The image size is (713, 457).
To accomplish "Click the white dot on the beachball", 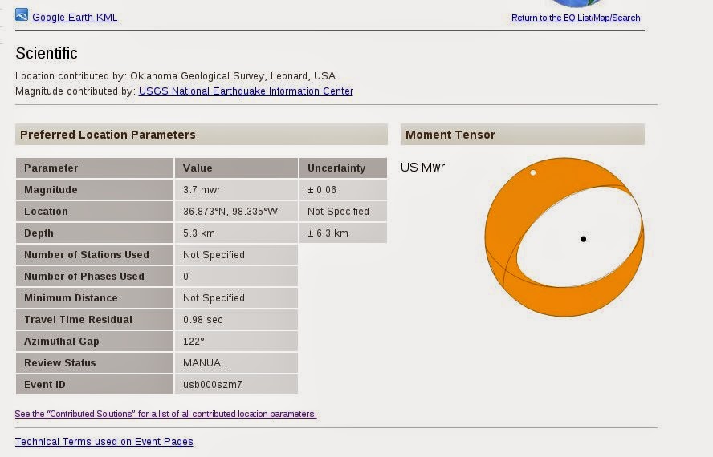I will click(x=533, y=172).
